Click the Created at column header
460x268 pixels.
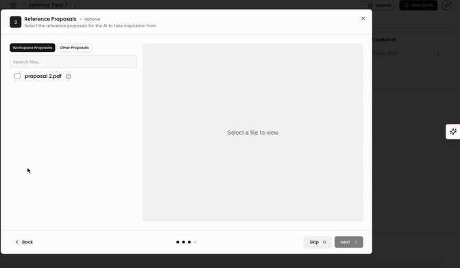384,40
